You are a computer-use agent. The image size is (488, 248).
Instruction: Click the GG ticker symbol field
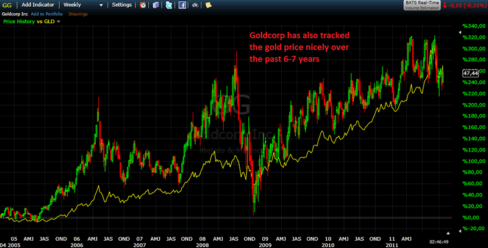point(7,5)
